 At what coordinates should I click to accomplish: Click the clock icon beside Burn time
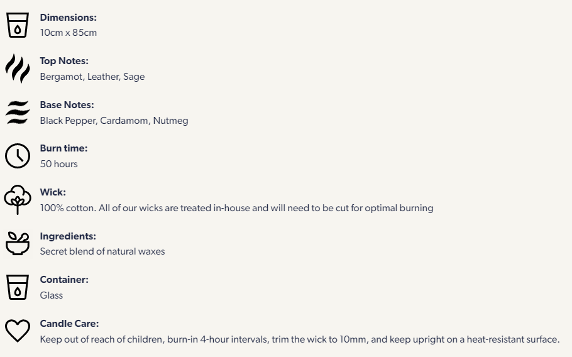pyautogui.click(x=18, y=156)
